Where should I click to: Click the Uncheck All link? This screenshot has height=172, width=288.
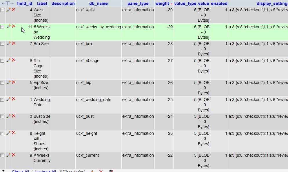pos(45,171)
